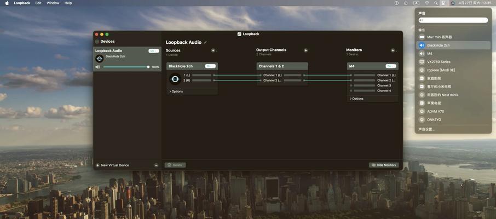Click the 100% volume value in sidebar
Screen dimensions: 496x219
click(x=155, y=67)
